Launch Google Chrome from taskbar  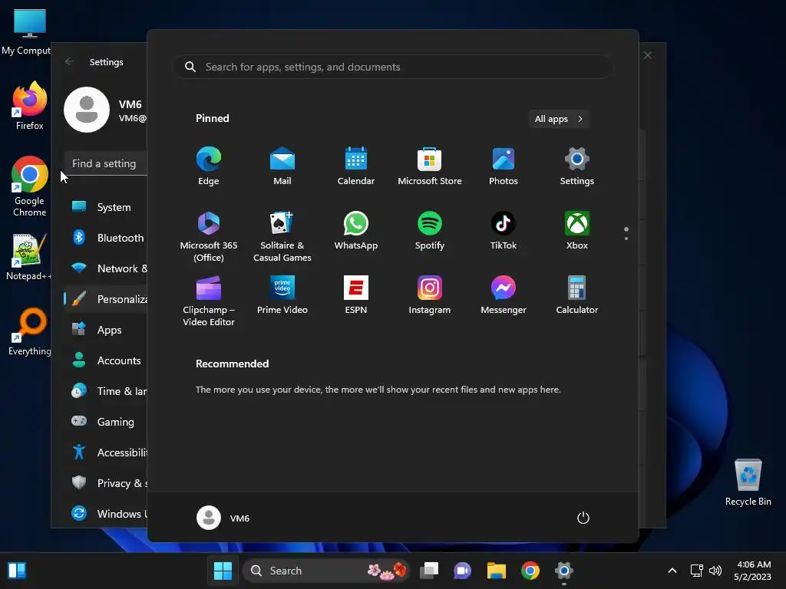coord(530,571)
